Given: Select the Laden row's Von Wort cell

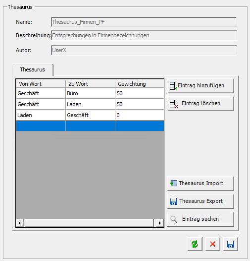Looking at the screenshot, I should coord(41,115).
